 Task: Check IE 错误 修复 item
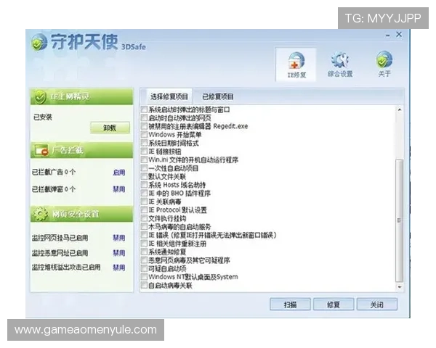144,235
